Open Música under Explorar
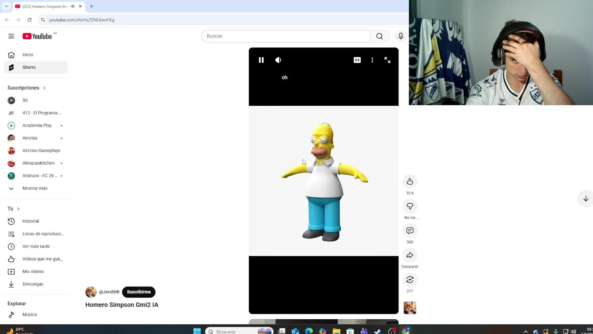593x334 pixels. coord(36,315)
